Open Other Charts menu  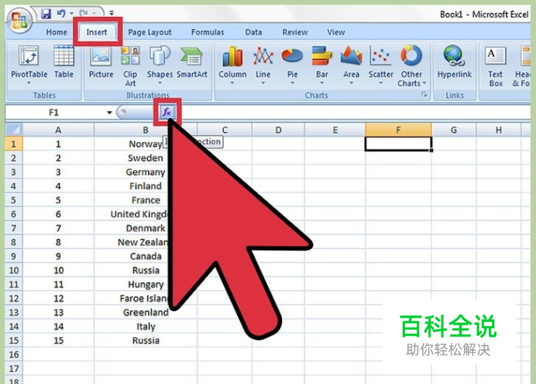(x=411, y=66)
